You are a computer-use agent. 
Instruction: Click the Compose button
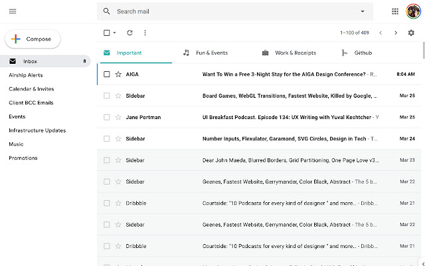[33, 39]
